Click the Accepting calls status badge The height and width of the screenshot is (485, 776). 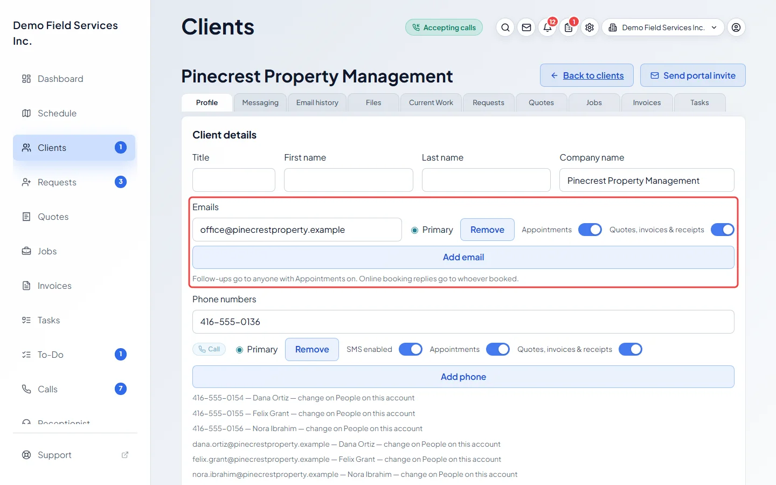[444, 27]
